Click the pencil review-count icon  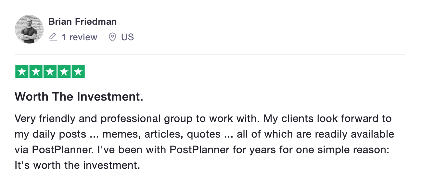pyautogui.click(x=53, y=37)
